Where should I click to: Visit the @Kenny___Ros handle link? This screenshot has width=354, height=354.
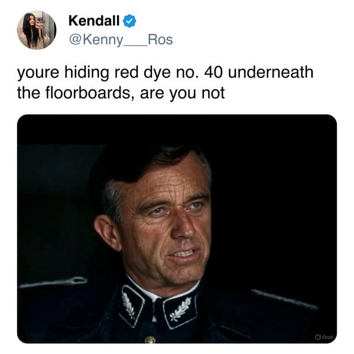tap(121, 40)
